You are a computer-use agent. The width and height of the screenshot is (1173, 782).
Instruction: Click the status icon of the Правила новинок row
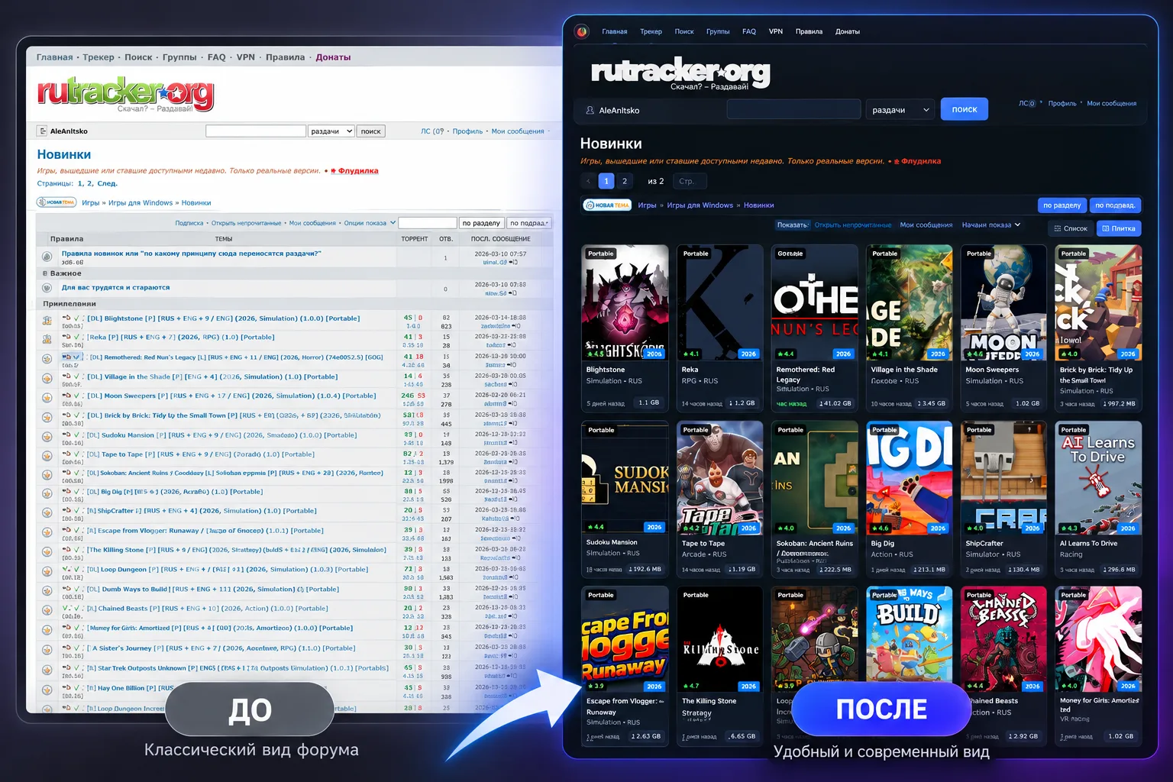47,257
